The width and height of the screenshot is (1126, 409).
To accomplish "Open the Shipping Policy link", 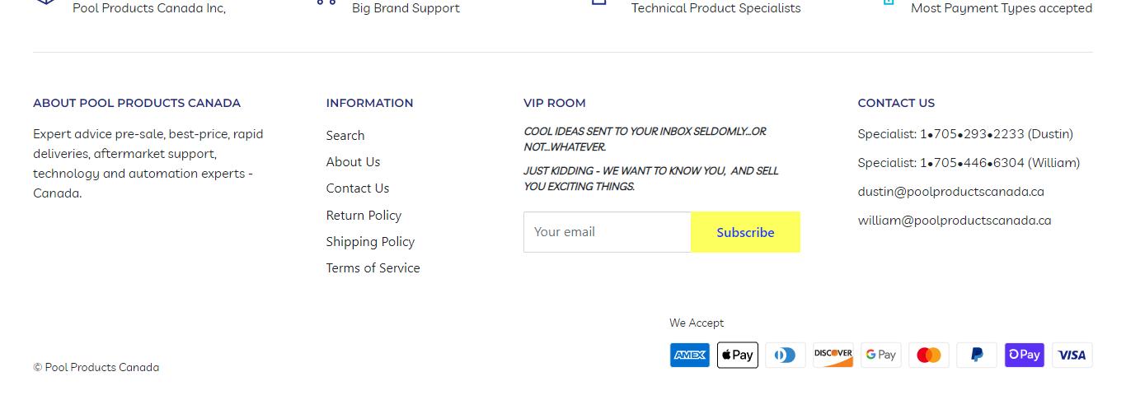I will coord(370,242).
